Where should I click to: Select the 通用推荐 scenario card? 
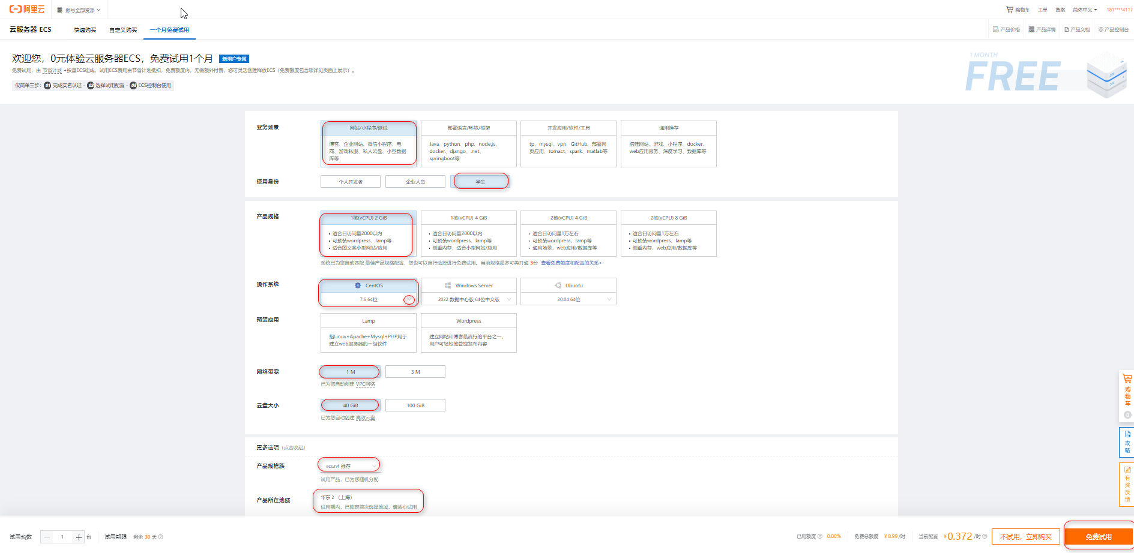pyautogui.click(x=669, y=144)
